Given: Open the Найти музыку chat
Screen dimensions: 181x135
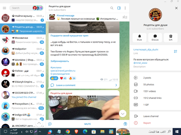Looking at the screenshot, I should click(23, 18).
